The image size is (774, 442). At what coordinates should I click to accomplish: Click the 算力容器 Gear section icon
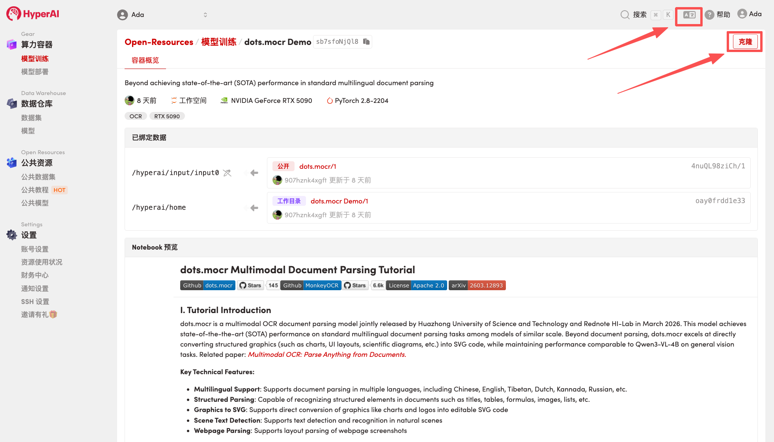tap(11, 44)
